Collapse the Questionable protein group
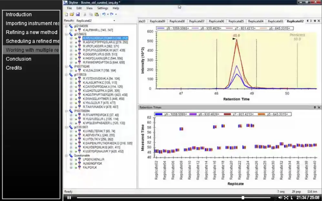Image resolution: width=322 pixels, height=201 pixels. tap(66, 155)
